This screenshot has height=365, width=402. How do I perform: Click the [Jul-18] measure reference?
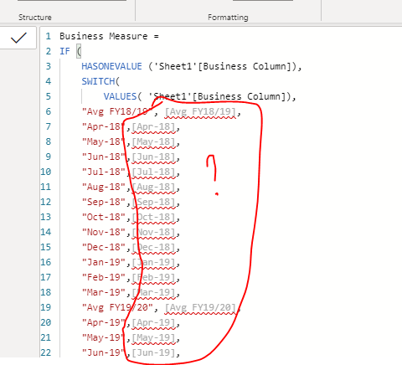pyautogui.click(x=153, y=172)
